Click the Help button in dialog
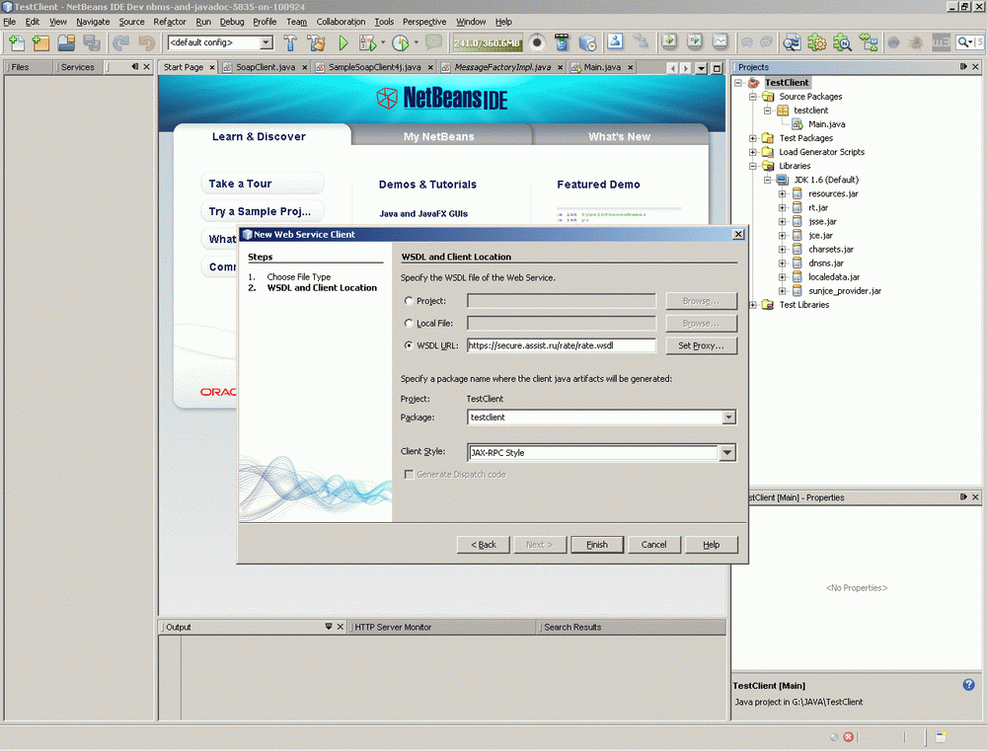987x752 pixels. tap(711, 545)
